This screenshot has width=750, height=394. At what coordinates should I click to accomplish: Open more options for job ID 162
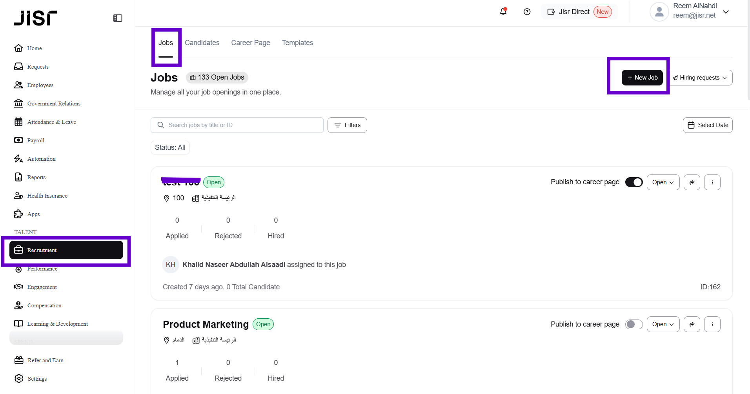click(x=712, y=182)
